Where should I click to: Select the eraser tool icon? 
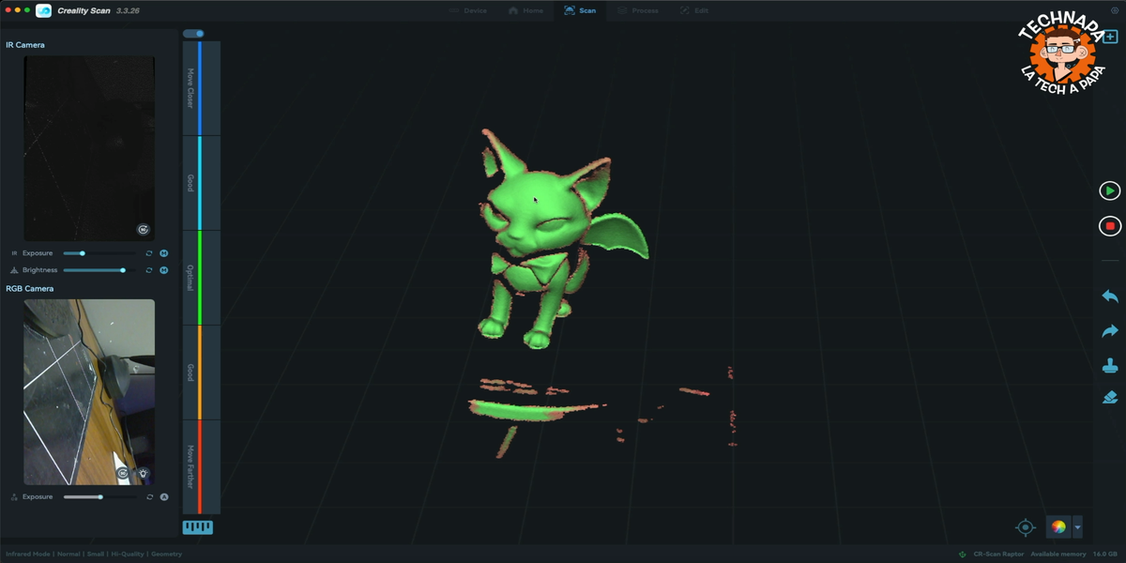point(1110,398)
